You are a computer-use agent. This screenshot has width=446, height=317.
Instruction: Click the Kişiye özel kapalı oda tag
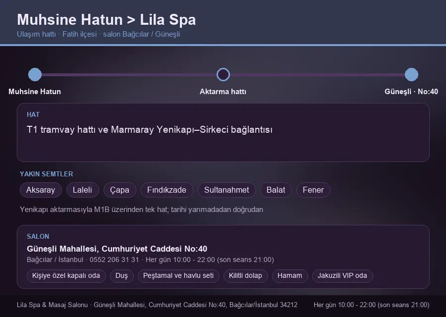(x=66, y=276)
